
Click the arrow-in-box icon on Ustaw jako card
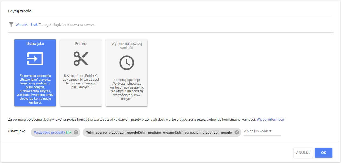(x=35, y=58)
